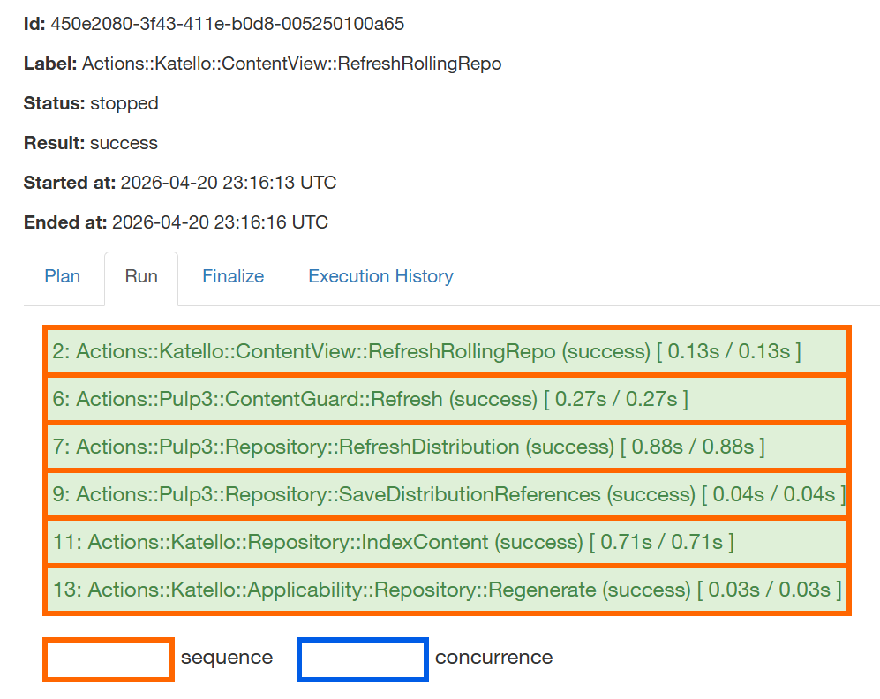Viewport: 880px width, 699px height.
Task: Click the sequence legend label
Action: 227,658
